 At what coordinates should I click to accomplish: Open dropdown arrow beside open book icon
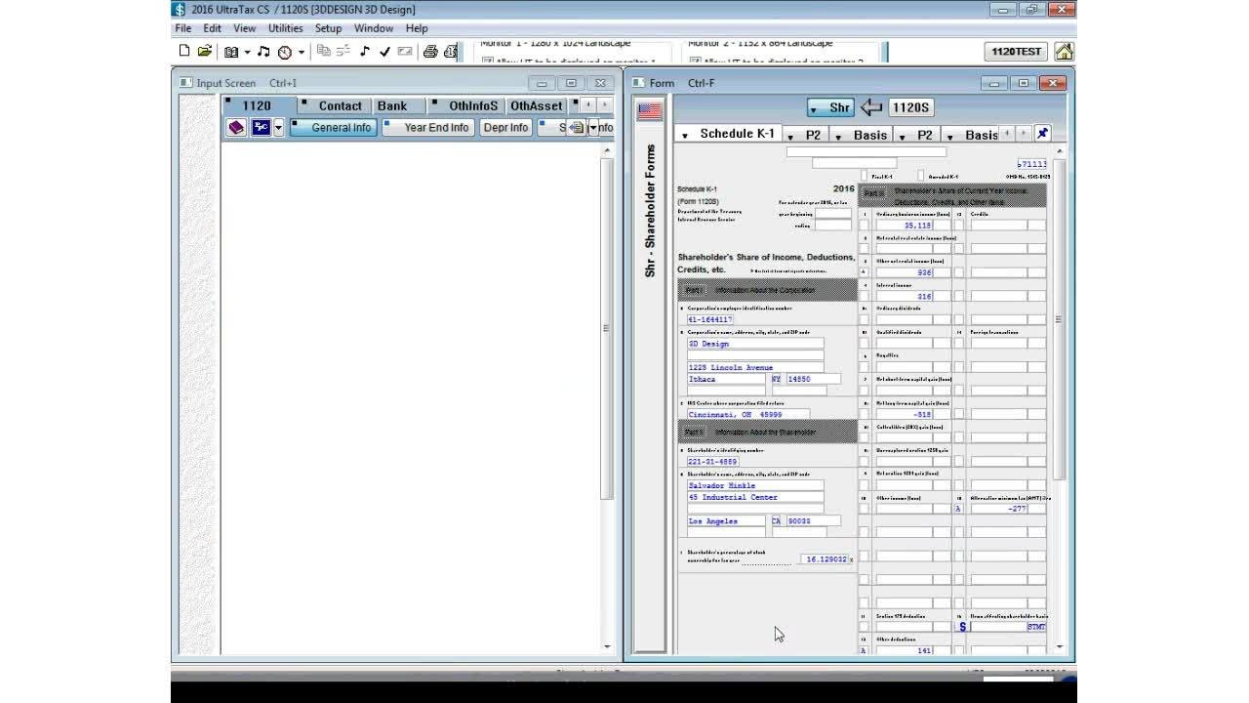247,53
